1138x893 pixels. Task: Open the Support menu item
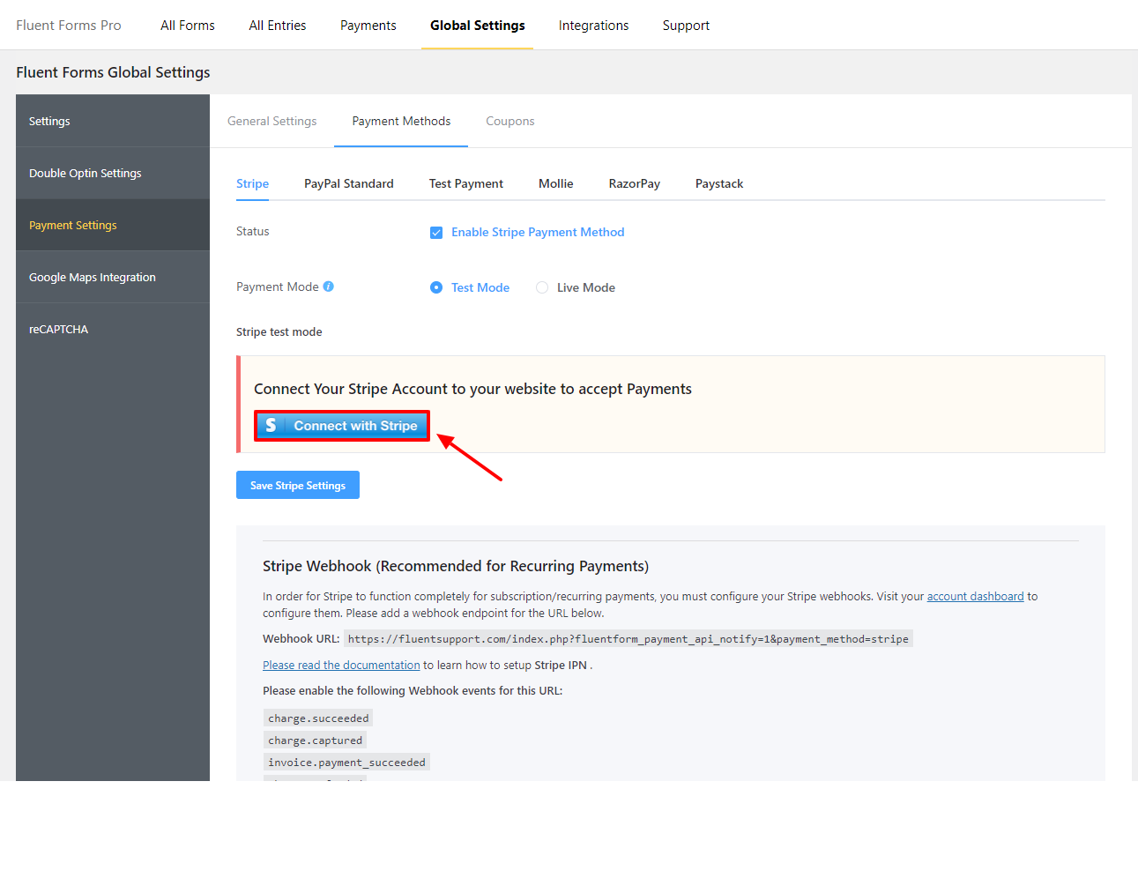coord(686,26)
